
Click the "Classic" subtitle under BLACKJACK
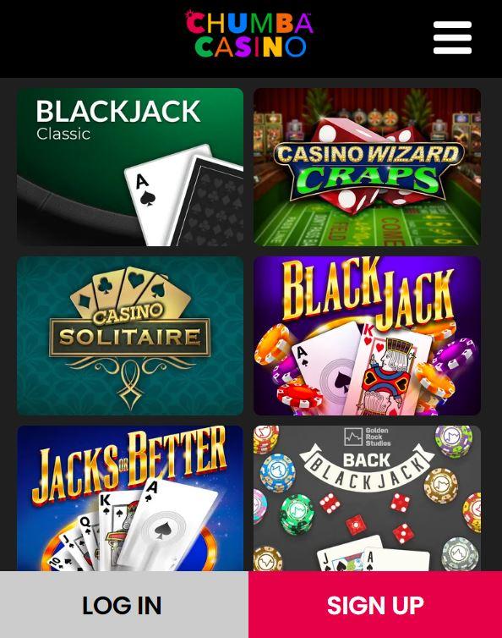[x=63, y=134]
